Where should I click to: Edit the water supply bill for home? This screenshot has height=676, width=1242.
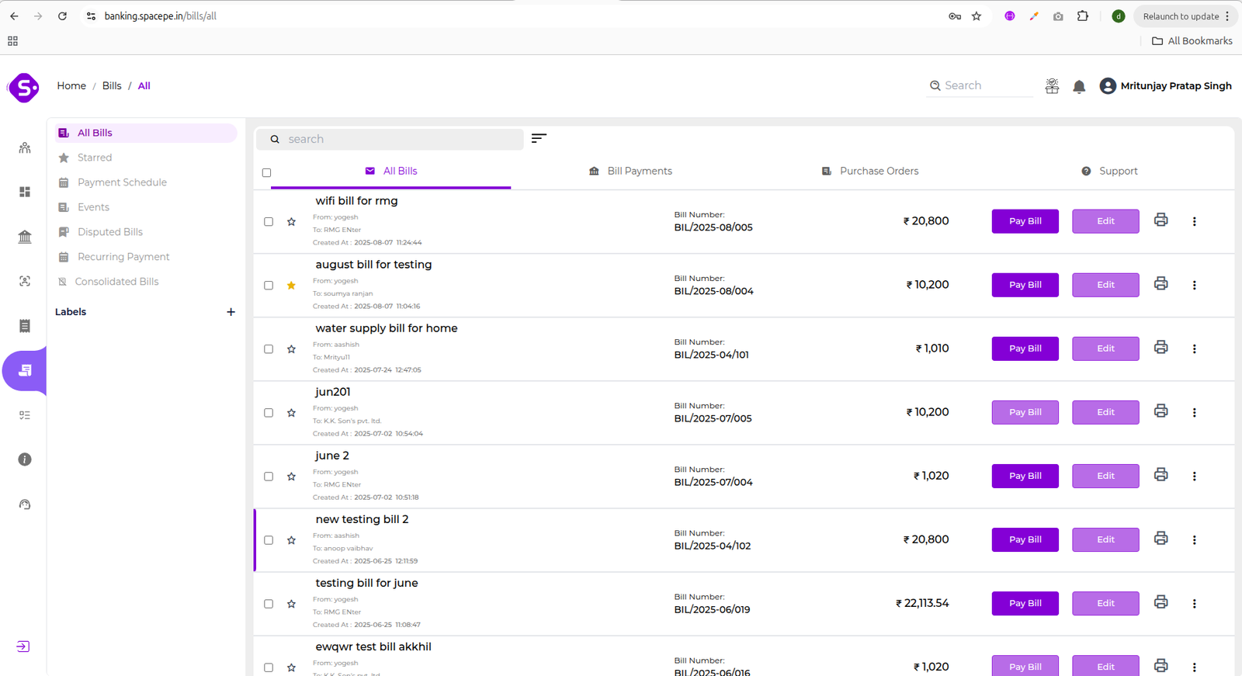pyautogui.click(x=1105, y=348)
